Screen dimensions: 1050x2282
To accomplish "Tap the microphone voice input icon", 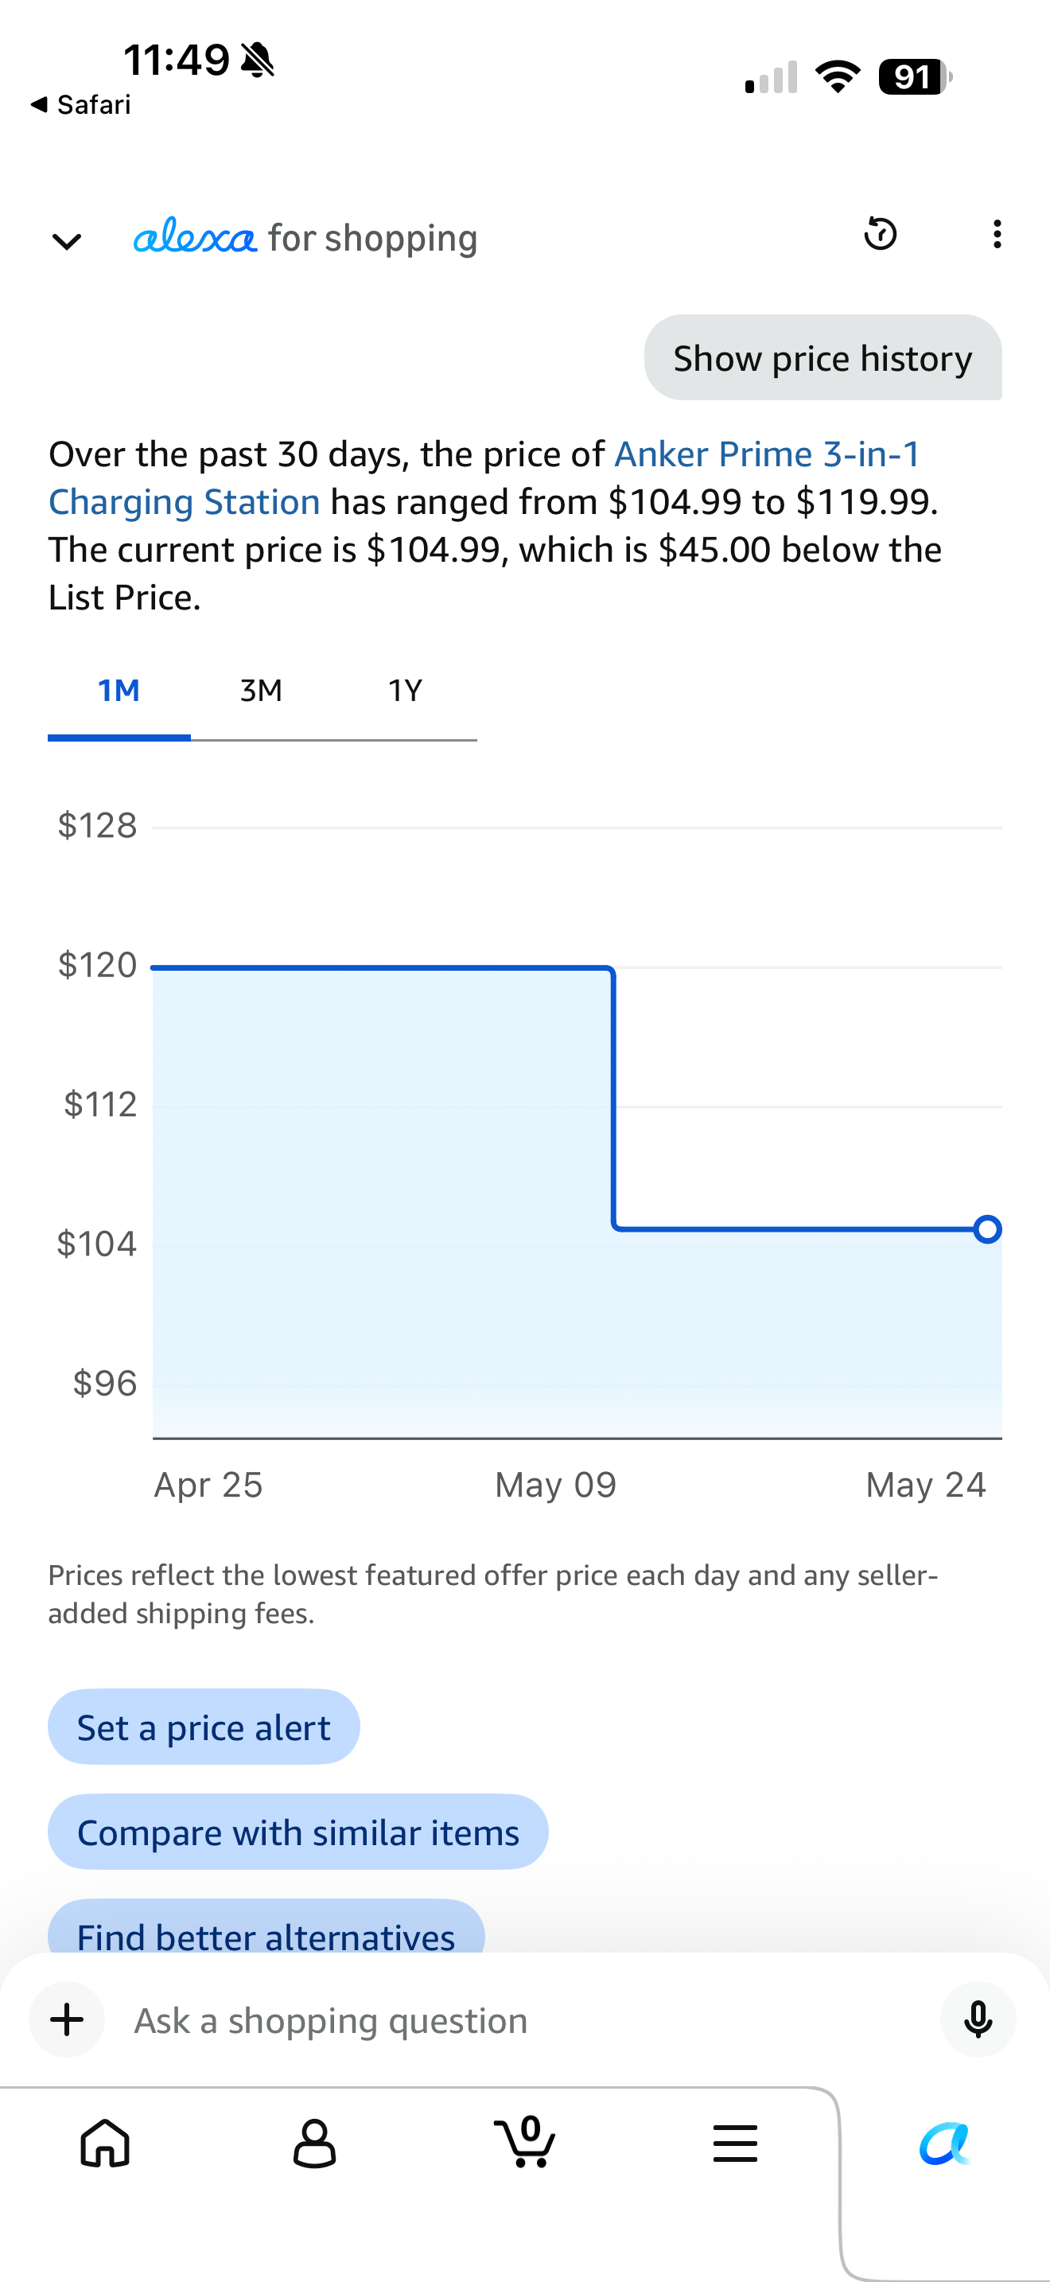I will click(x=978, y=2019).
